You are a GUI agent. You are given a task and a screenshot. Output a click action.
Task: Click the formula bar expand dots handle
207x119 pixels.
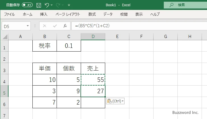(35, 26)
